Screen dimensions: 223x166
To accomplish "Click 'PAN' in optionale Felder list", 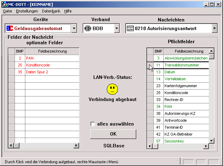I will pos(30,58).
